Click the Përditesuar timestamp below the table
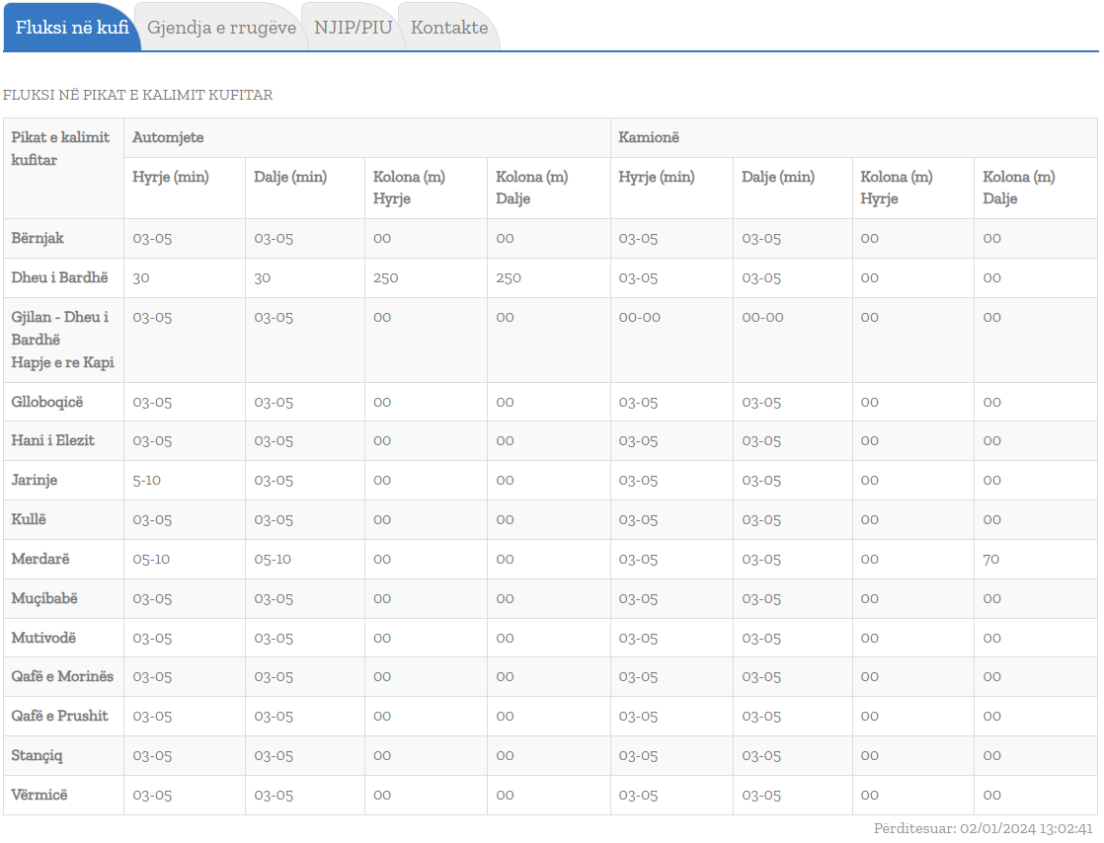 pos(983,828)
